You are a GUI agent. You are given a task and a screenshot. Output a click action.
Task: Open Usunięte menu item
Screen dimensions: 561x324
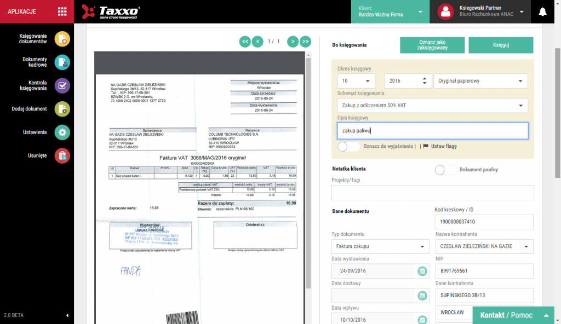tap(37, 155)
